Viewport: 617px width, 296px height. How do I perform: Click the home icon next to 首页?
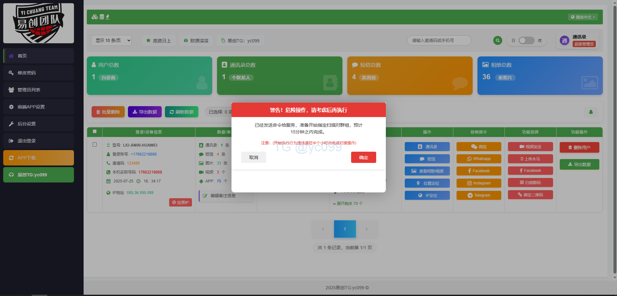(11, 56)
